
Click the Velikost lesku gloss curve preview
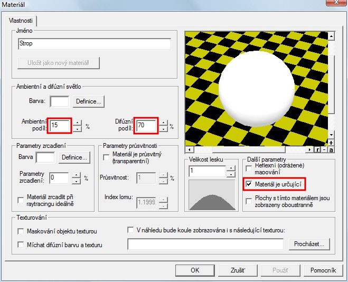212,195
